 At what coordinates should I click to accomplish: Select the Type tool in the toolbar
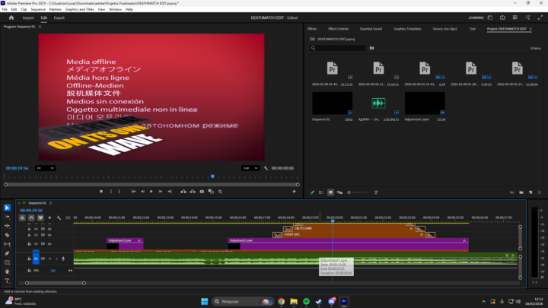coord(7,281)
